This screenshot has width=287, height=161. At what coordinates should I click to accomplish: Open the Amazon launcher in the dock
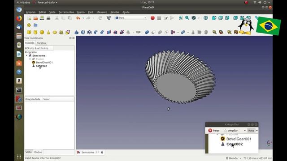point(19,81)
